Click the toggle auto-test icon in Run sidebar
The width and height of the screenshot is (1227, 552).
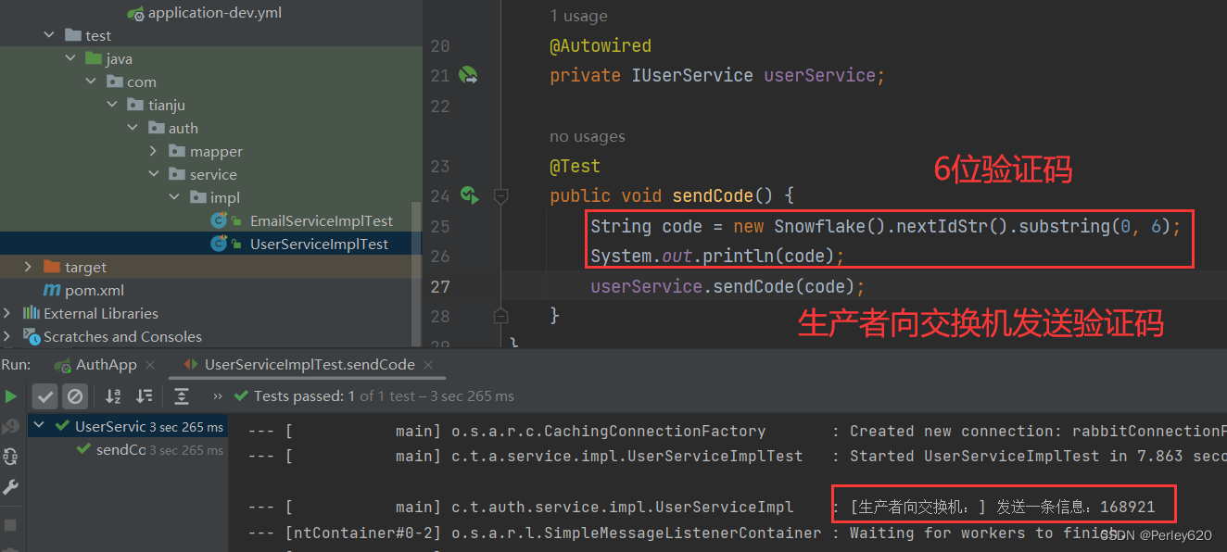[11, 456]
